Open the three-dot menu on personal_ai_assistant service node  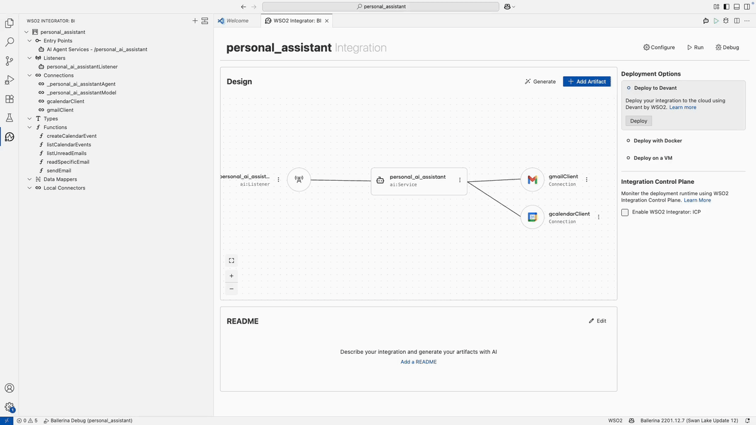click(x=460, y=180)
